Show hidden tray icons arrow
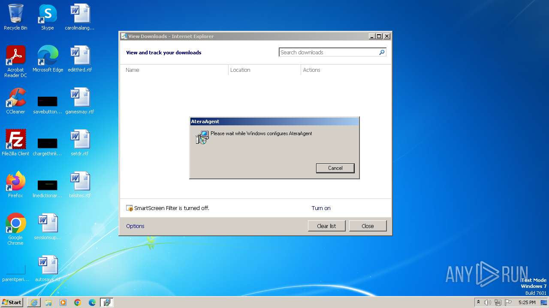 (478, 302)
